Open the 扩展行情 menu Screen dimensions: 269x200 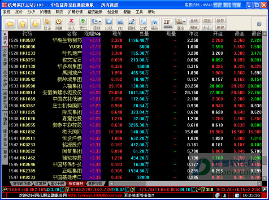coord(75,12)
